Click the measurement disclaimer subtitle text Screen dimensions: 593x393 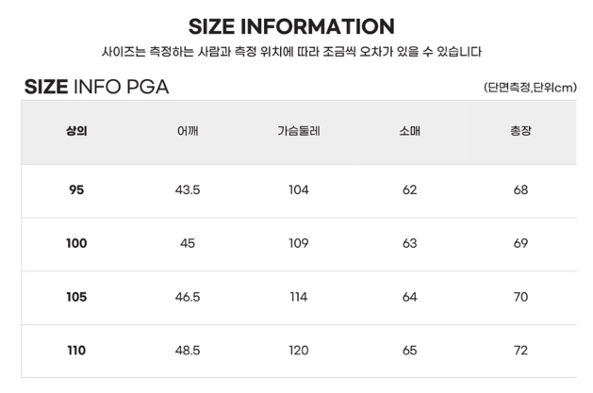click(297, 52)
